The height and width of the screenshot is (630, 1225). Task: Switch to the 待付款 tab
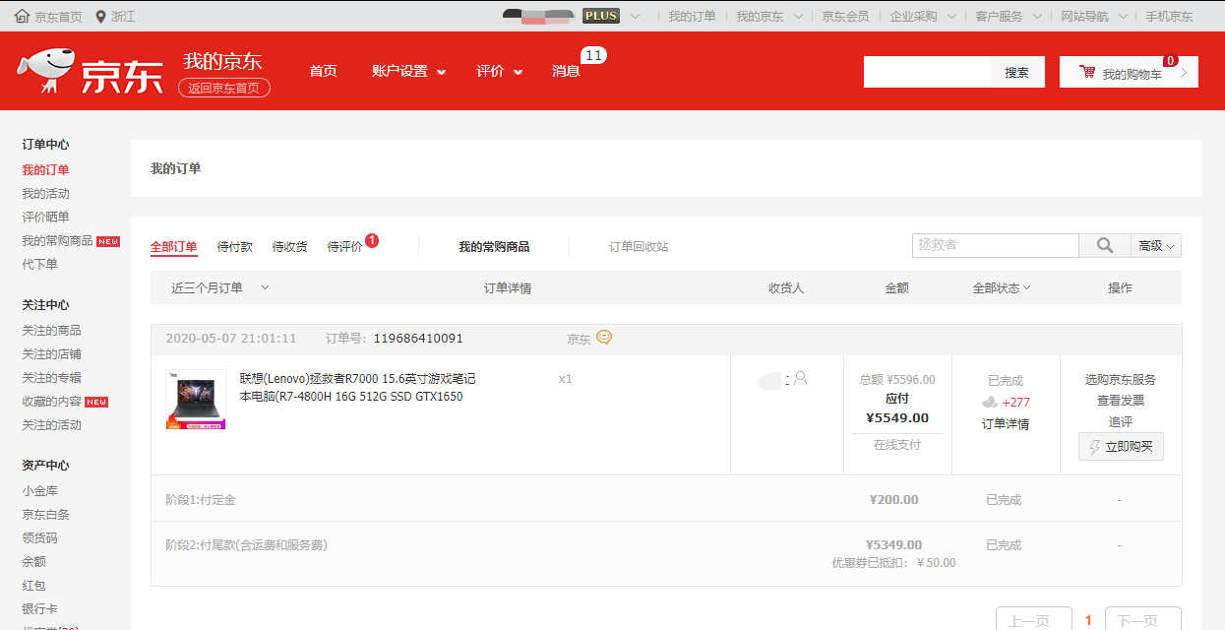235,246
